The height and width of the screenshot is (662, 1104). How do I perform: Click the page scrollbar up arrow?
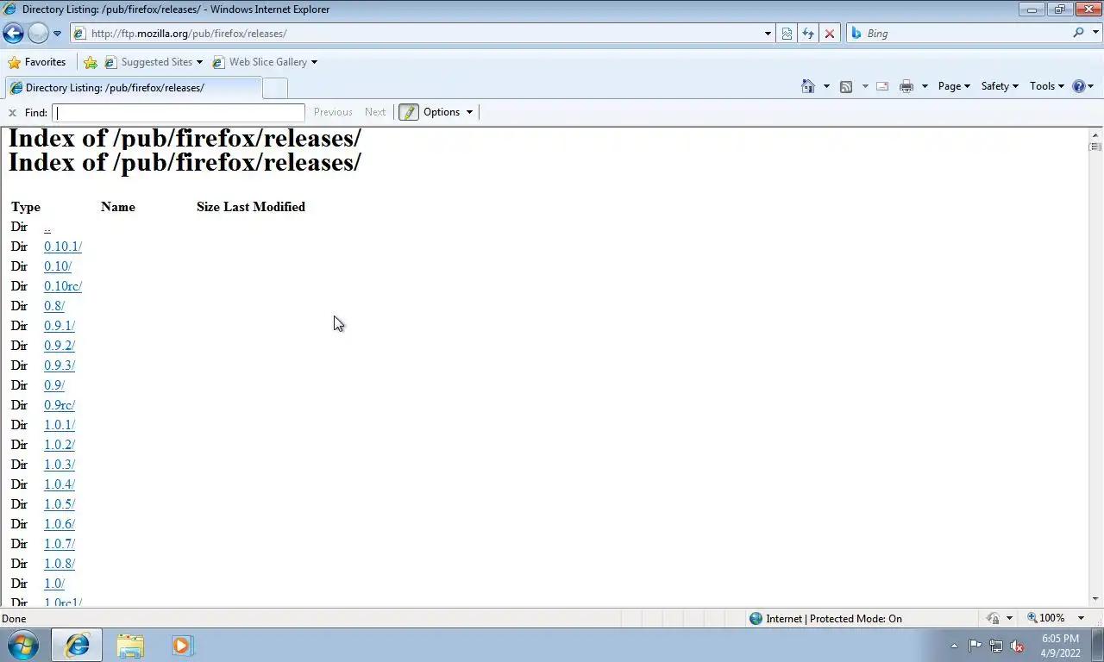click(x=1095, y=135)
